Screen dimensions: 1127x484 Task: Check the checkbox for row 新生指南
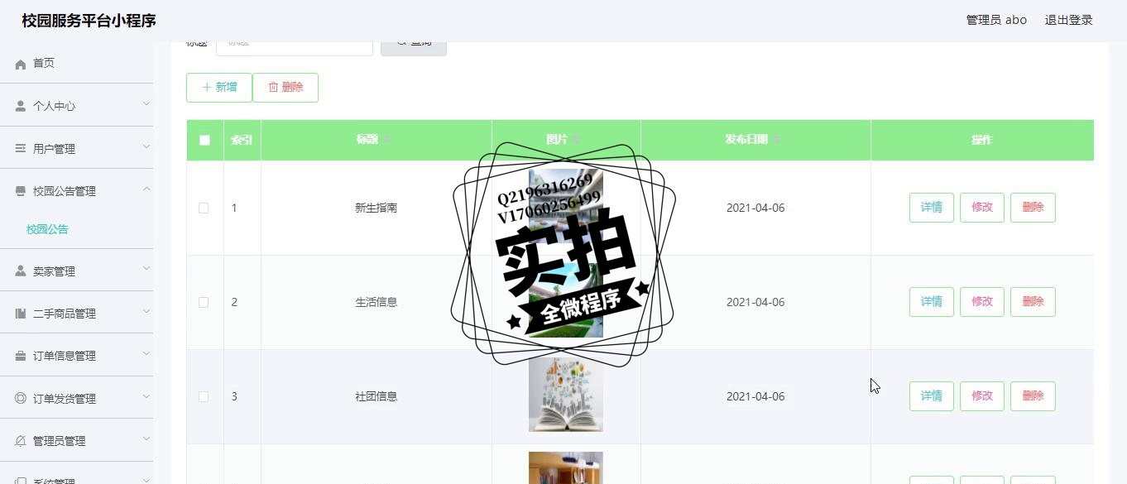pyautogui.click(x=204, y=208)
